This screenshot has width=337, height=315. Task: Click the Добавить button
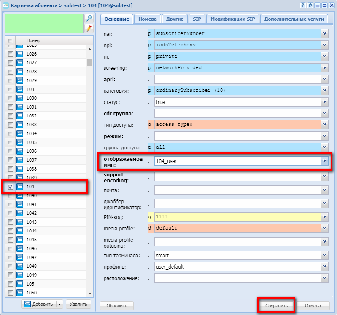coord(39,304)
